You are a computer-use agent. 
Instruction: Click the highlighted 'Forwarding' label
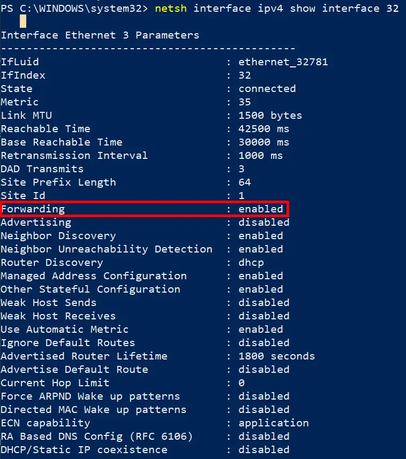(x=33, y=209)
